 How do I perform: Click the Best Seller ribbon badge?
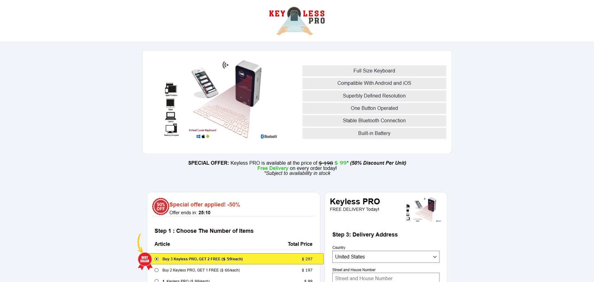[x=145, y=261]
